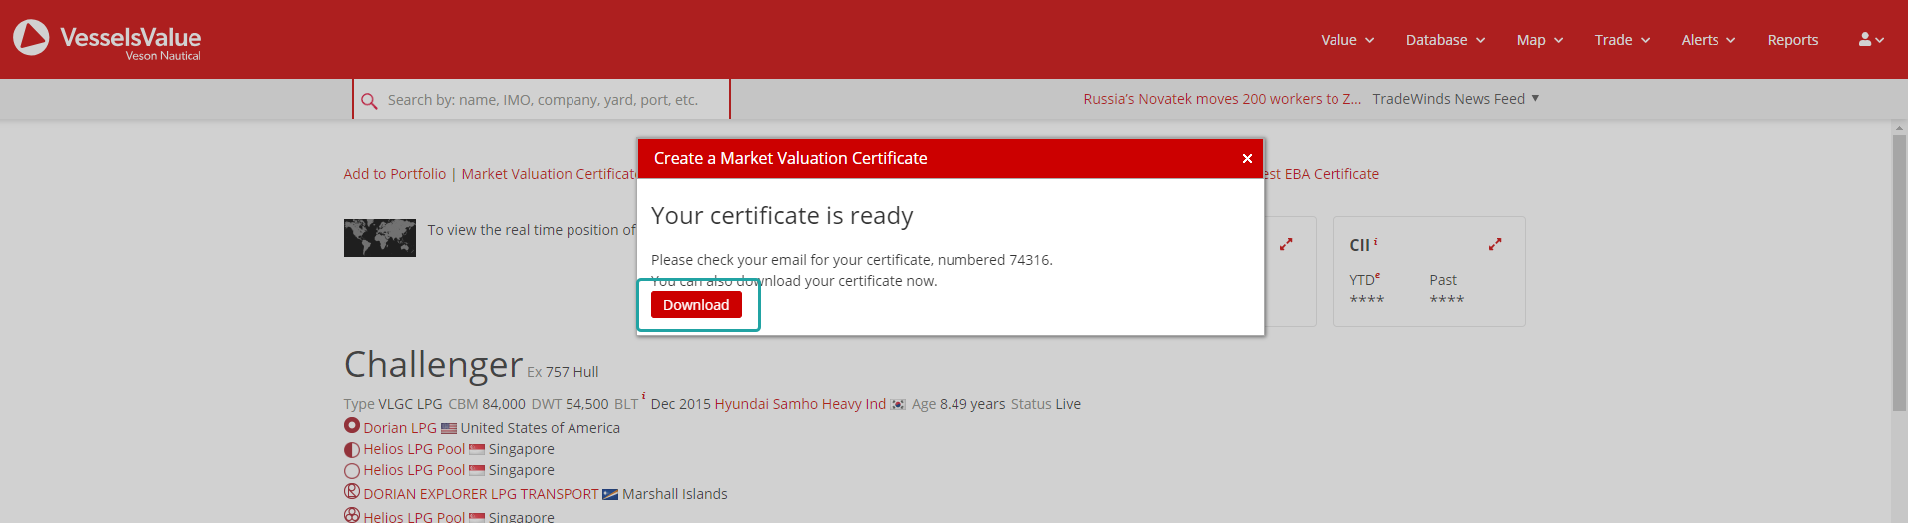Open the Alerts menu
This screenshot has width=1908, height=523.
(x=1709, y=40)
